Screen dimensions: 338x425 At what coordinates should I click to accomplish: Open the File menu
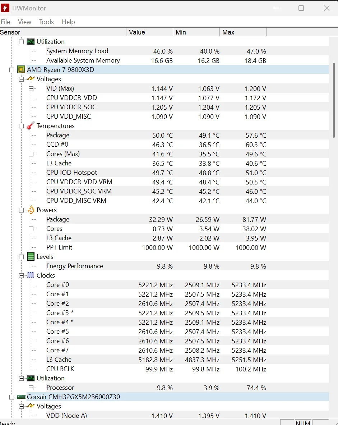pos(5,22)
